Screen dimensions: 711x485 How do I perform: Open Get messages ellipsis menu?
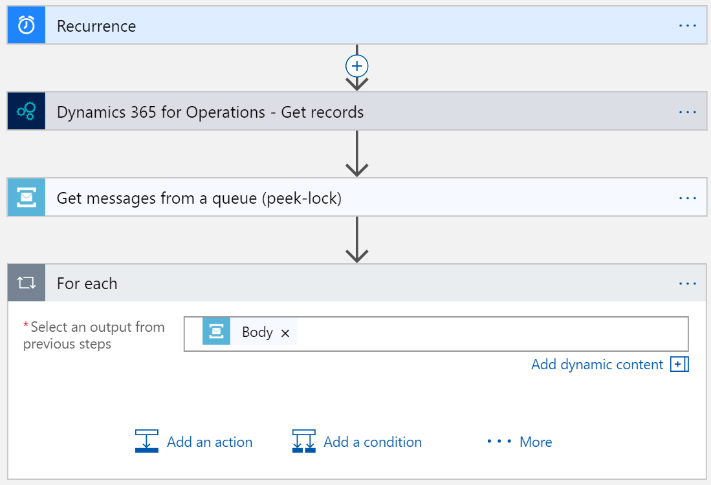coord(688,198)
